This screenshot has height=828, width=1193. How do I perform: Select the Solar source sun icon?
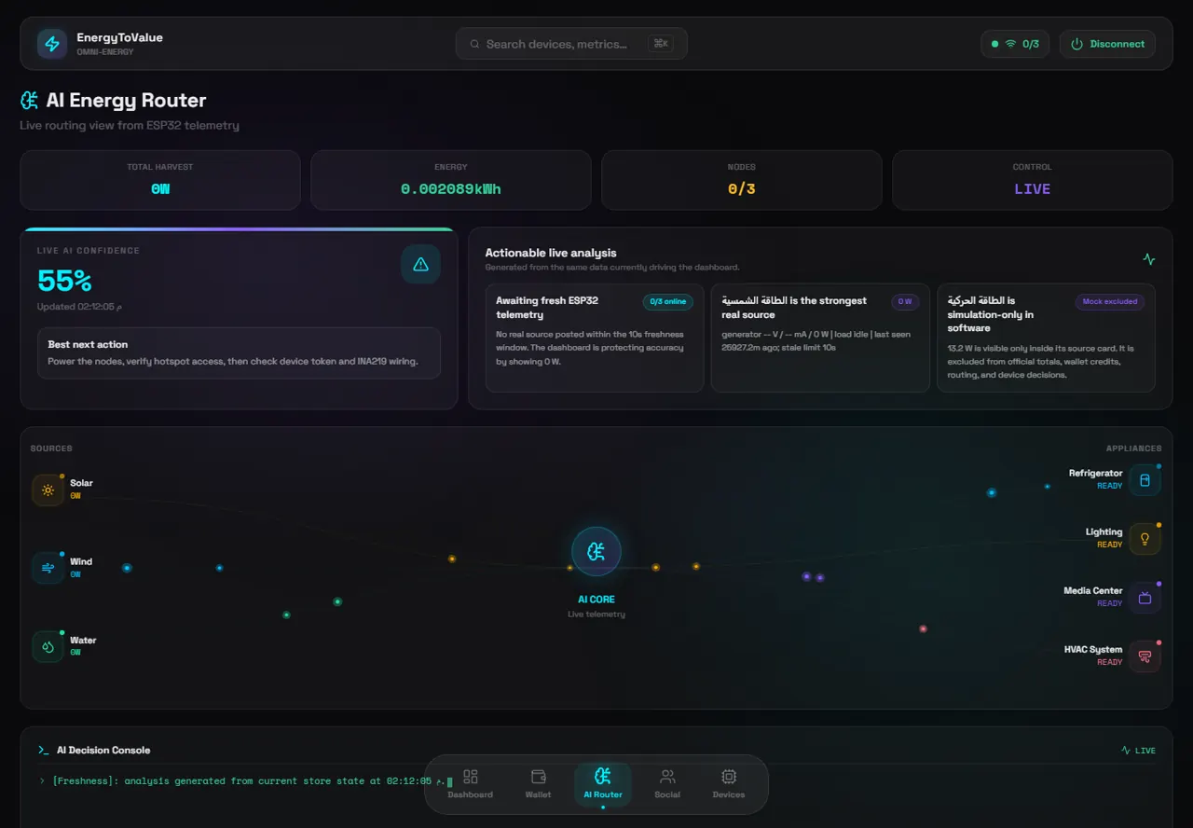(48, 490)
